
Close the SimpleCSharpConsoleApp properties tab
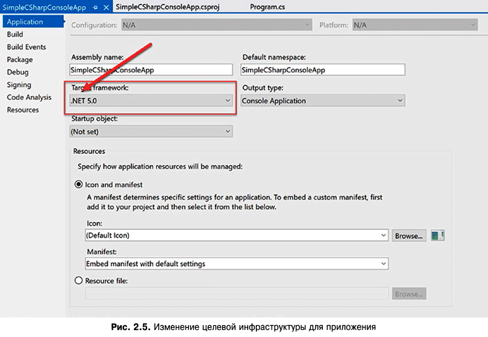click(106, 6)
